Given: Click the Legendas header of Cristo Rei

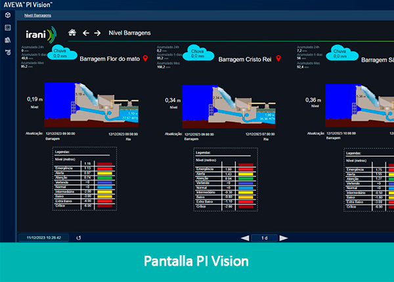Looking at the screenshot, I should (x=204, y=153).
